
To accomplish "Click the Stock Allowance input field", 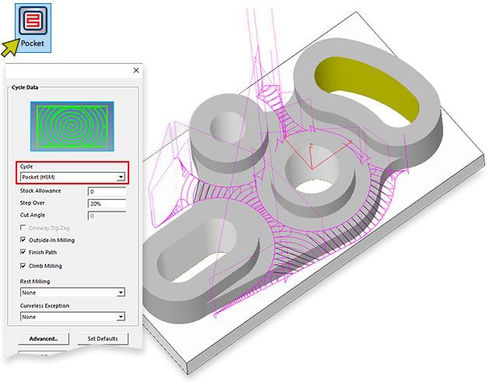I will point(107,191).
